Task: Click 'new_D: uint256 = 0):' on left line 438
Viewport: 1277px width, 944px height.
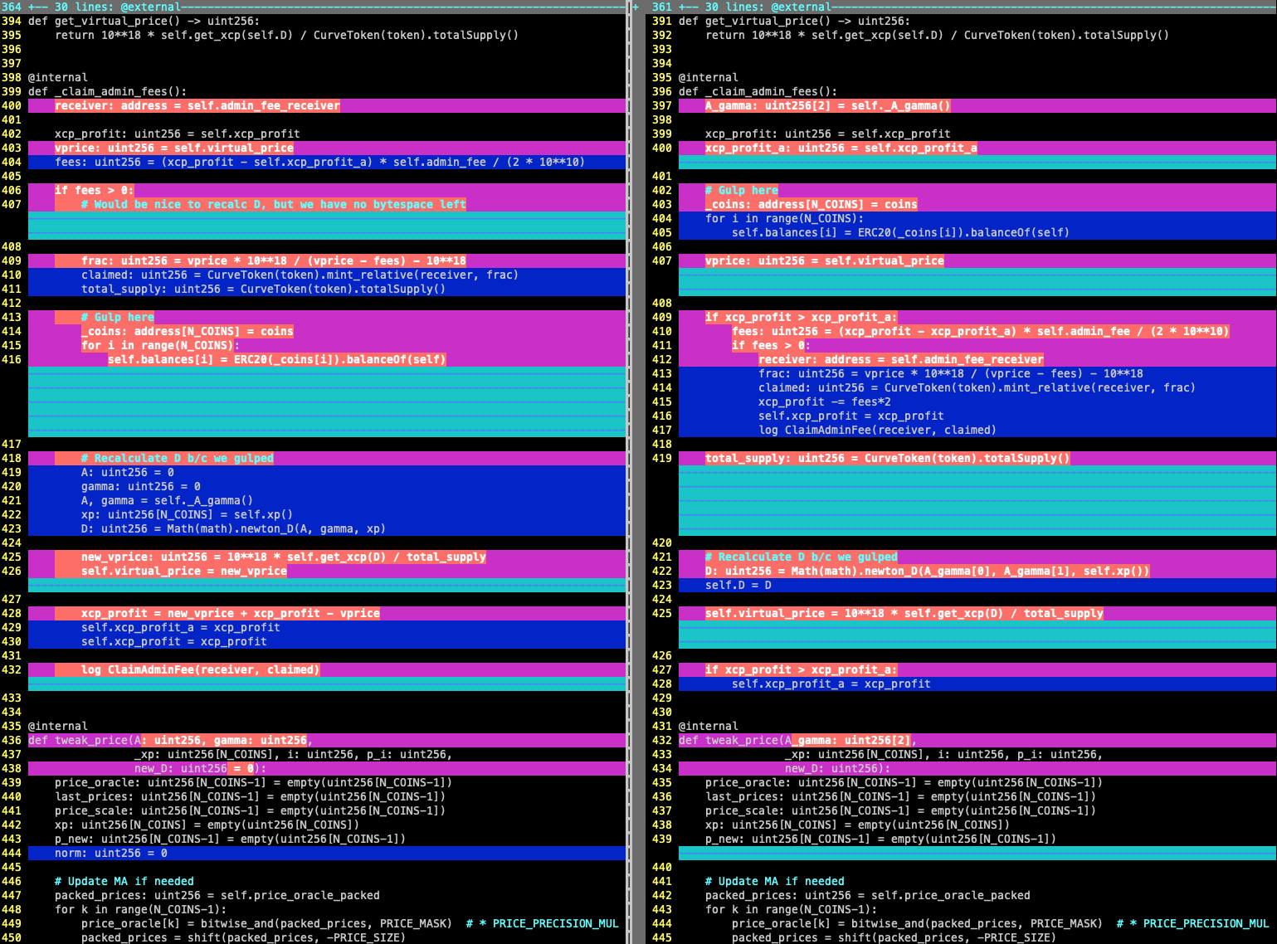Action: point(201,768)
